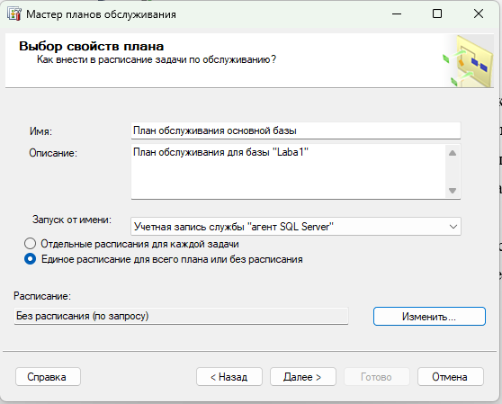Click the "Без расписания (по запросу)" schedule field

pyautogui.click(x=181, y=317)
